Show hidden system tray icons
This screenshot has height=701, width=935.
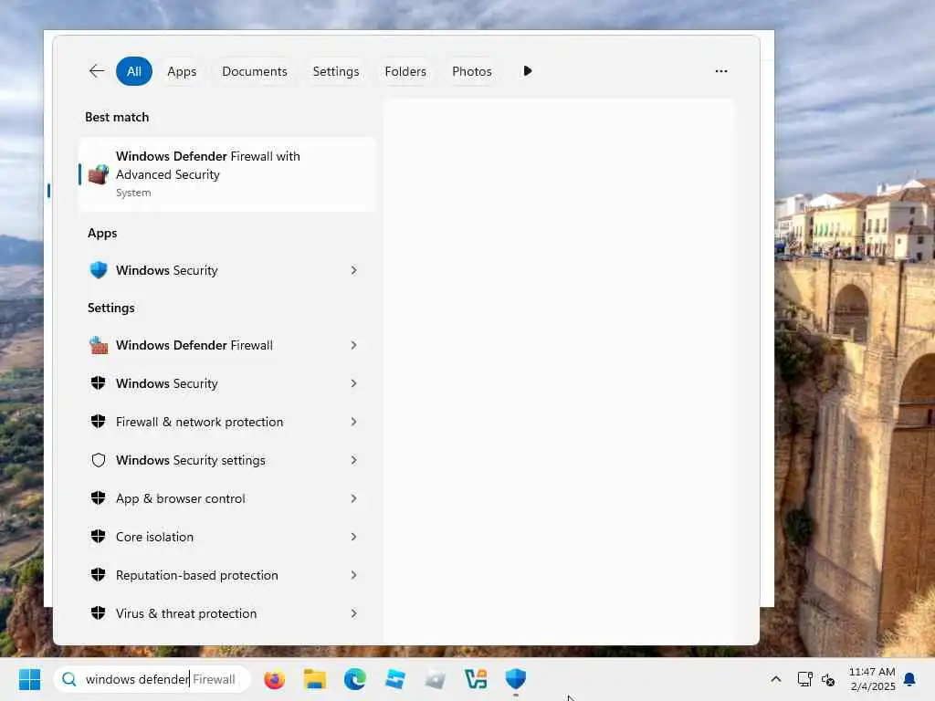[776, 679]
